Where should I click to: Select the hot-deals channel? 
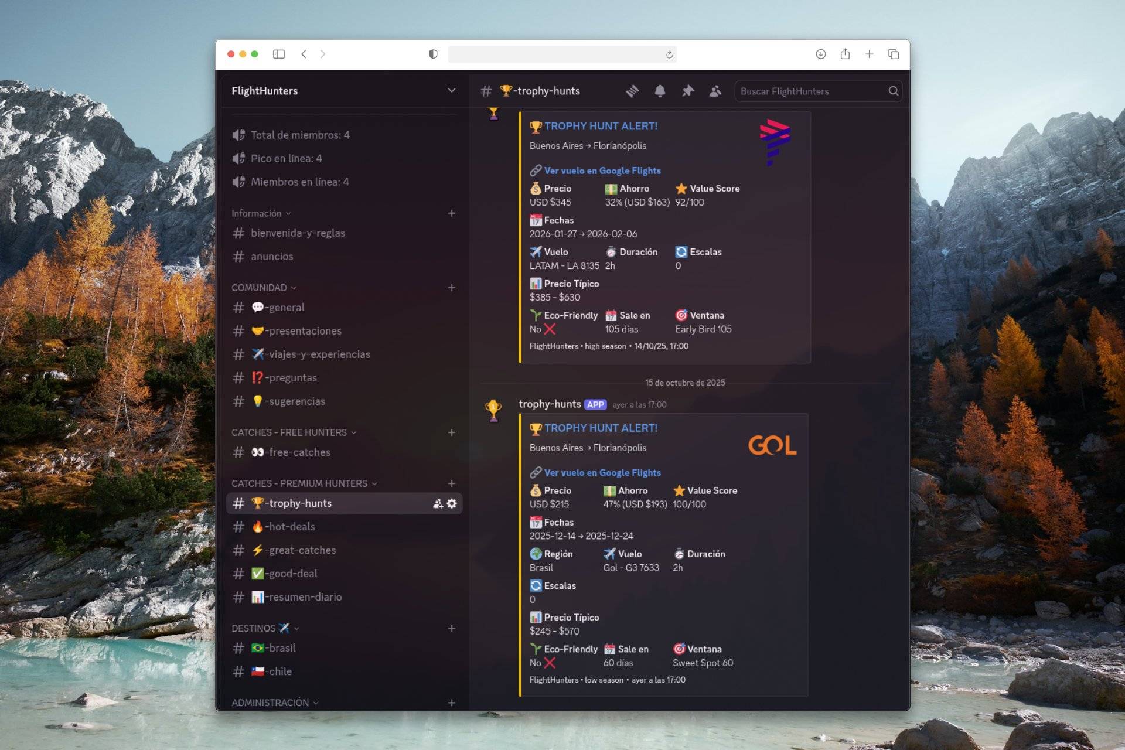pyautogui.click(x=291, y=527)
